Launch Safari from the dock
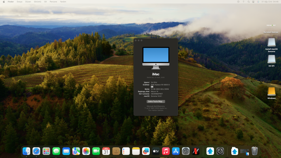The width and height of the screenshot is (281, 158). point(36,151)
